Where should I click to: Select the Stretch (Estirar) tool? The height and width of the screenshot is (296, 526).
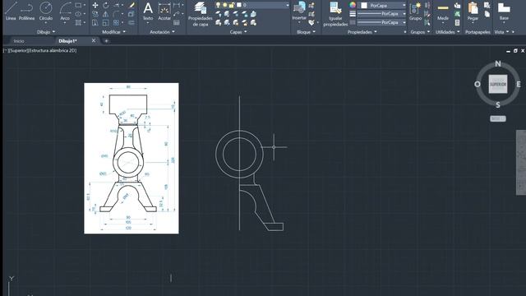point(95,22)
